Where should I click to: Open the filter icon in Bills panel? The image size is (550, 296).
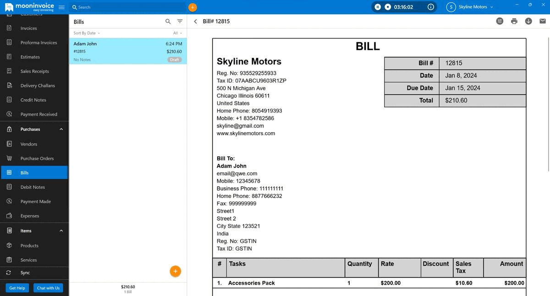180,22
